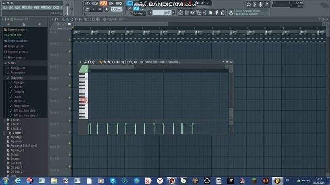The image size is (330, 185).
Task: Open the Playlist view button in top toolbar
Action: 180,13
